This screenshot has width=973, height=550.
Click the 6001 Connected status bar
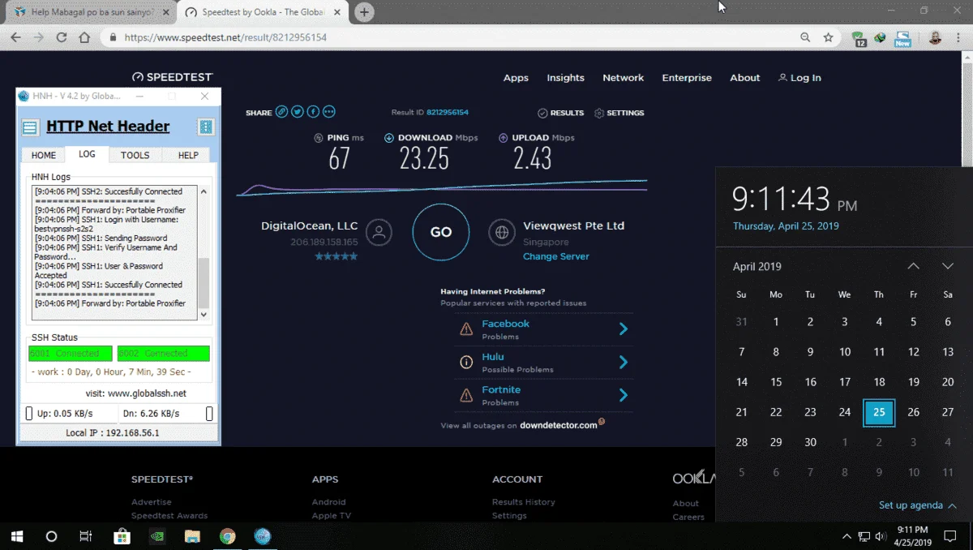pos(71,354)
